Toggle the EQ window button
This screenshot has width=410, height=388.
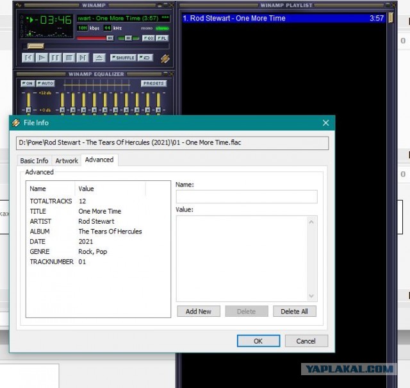[x=148, y=38]
